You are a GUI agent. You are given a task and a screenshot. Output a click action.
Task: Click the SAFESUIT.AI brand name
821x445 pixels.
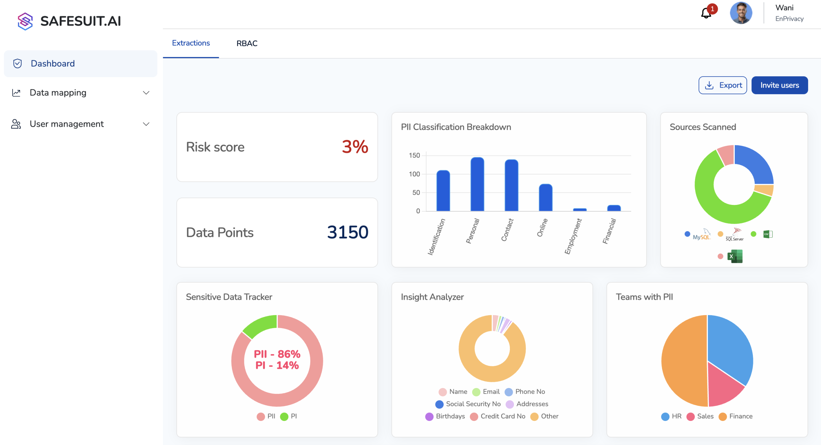[x=80, y=21]
